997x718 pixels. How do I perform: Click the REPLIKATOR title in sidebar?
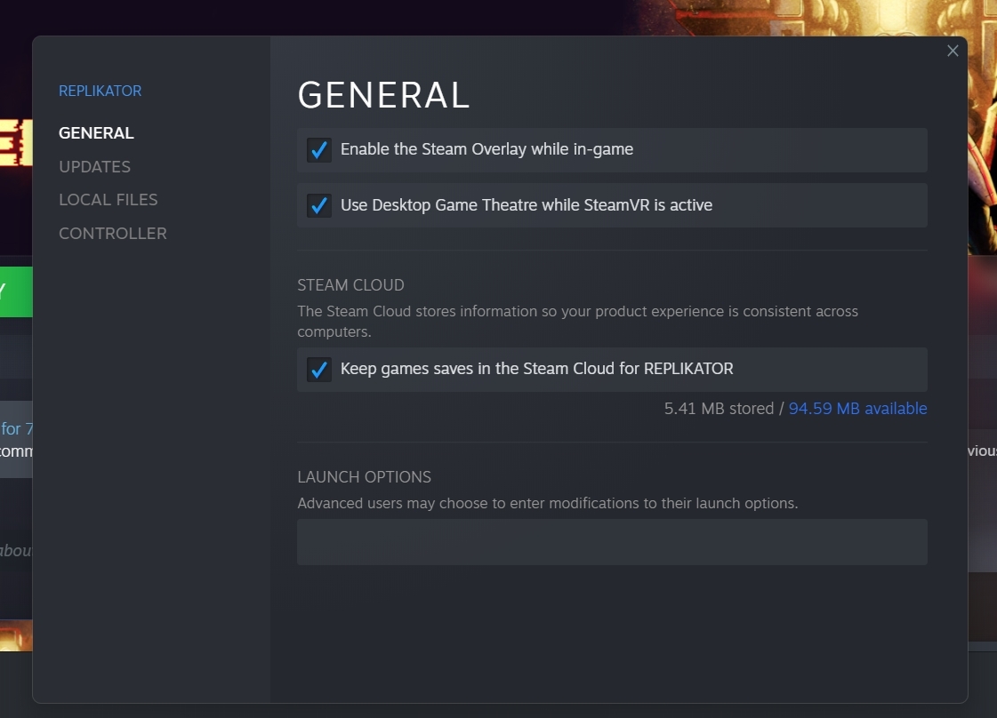(x=100, y=91)
